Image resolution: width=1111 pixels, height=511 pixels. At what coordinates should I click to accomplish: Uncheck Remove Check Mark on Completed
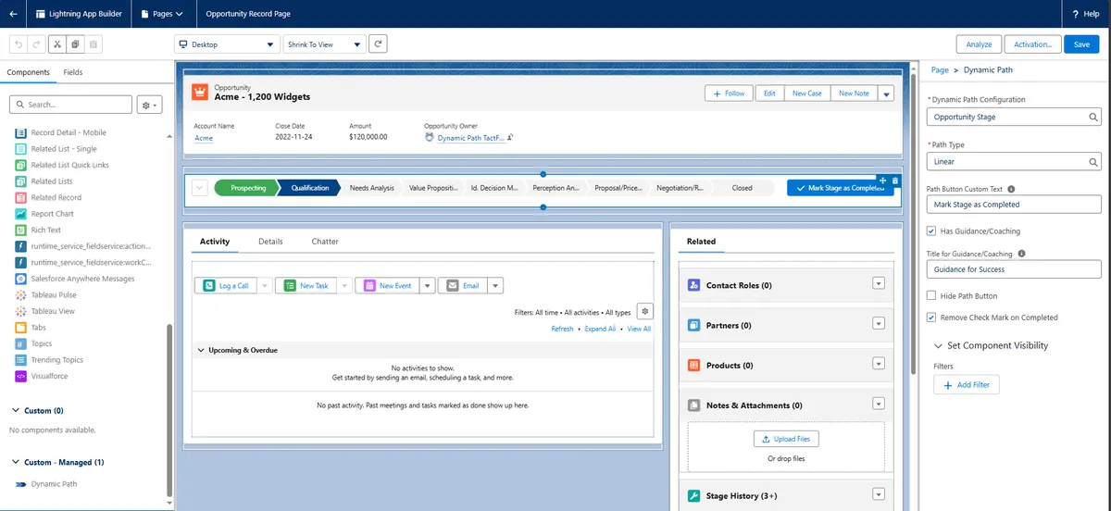click(931, 318)
